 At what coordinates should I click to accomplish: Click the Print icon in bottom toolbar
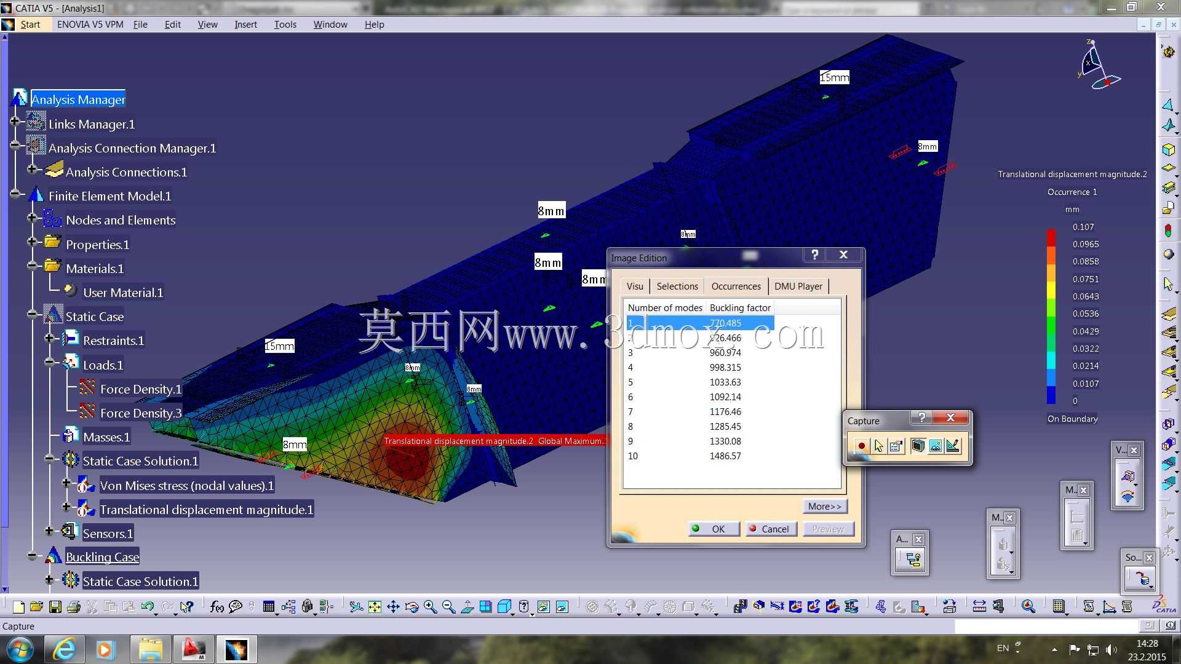pyautogui.click(x=74, y=607)
